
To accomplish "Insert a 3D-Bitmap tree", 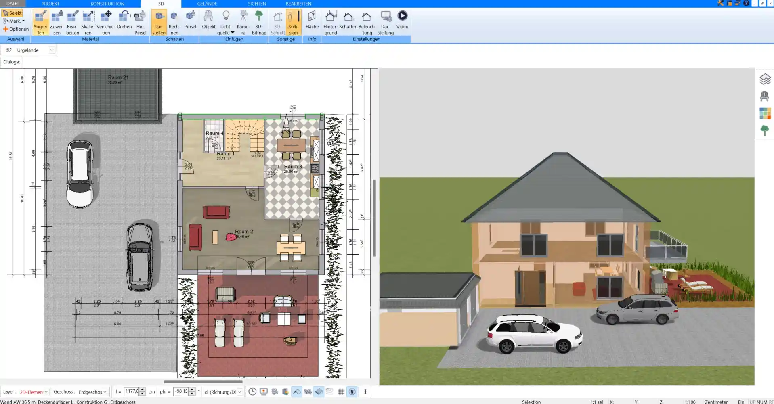I will (259, 22).
